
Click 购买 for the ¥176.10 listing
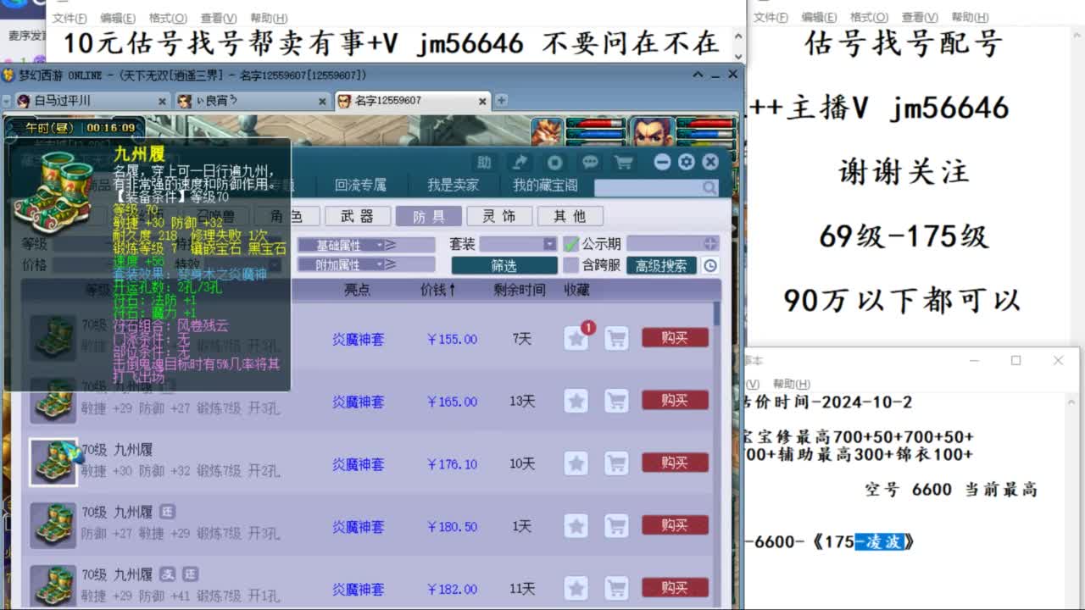pyautogui.click(x=675, y=463)
